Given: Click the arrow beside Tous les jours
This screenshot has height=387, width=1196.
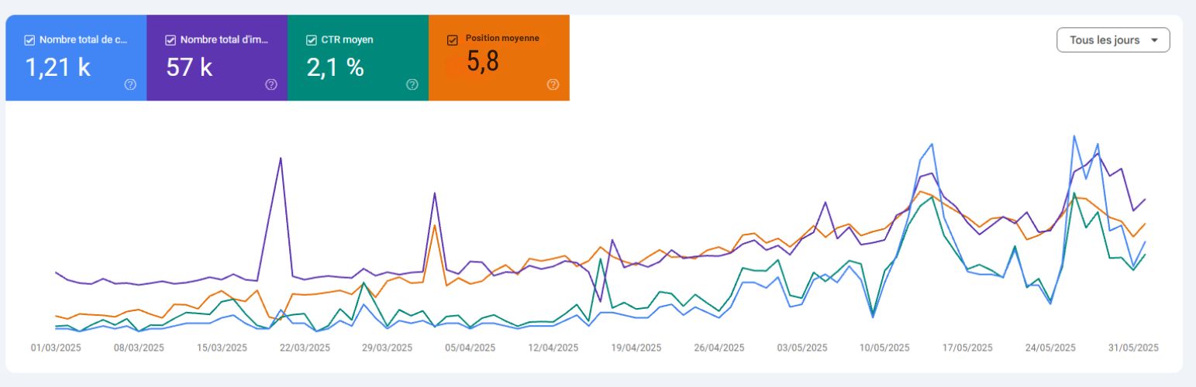Looking at the screenshot, I should [x=1155, y=40].
